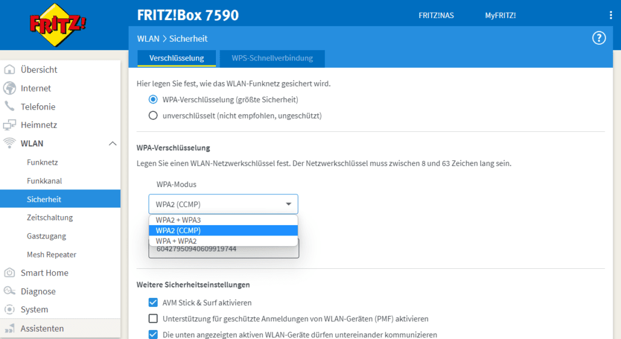Click WLAN in the breadcrumb
The height and width of the screenshot is (339, 621).
148,39
